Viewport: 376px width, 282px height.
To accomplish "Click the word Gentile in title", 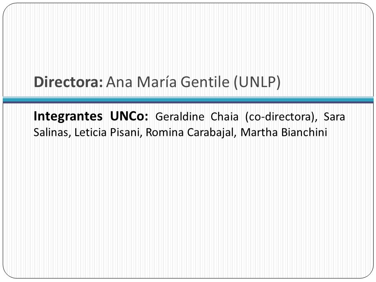I will [x=205, y=82].
